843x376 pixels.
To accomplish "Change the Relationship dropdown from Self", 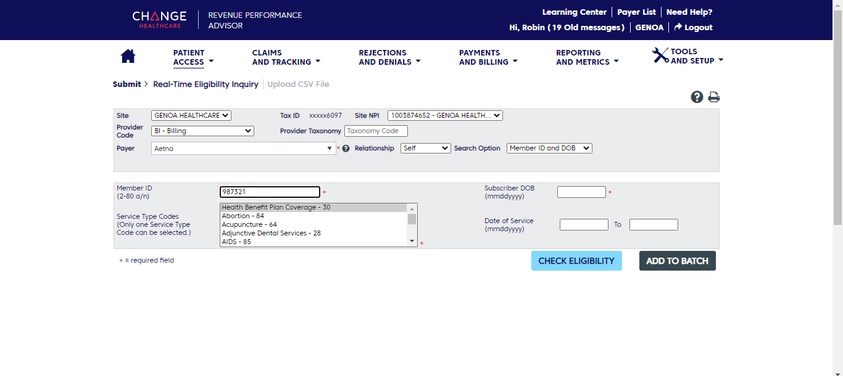I will click(x=425, y=148).
